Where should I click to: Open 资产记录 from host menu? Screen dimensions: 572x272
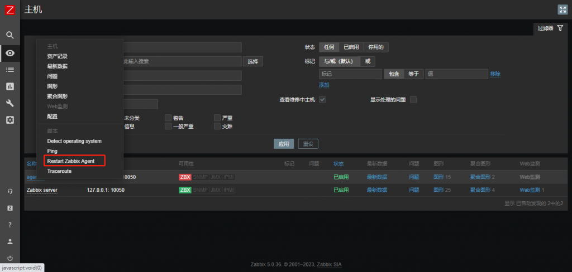(x=58, y=56)
